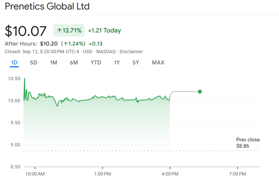Viewport: 279px width, 183px height.
Task: Open the Disclaimer link
Action: [x=131, y=52]
